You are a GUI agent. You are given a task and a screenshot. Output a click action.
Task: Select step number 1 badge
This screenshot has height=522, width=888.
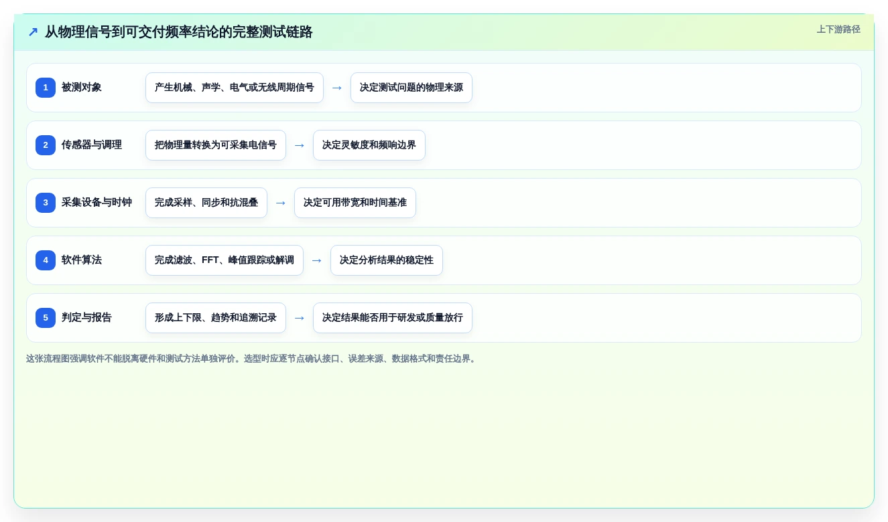tap(46, 88)
